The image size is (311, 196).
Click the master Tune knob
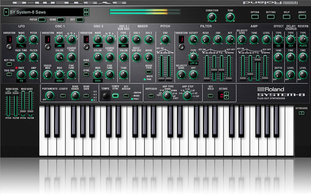pyautogui.click(x=230, y=17)
